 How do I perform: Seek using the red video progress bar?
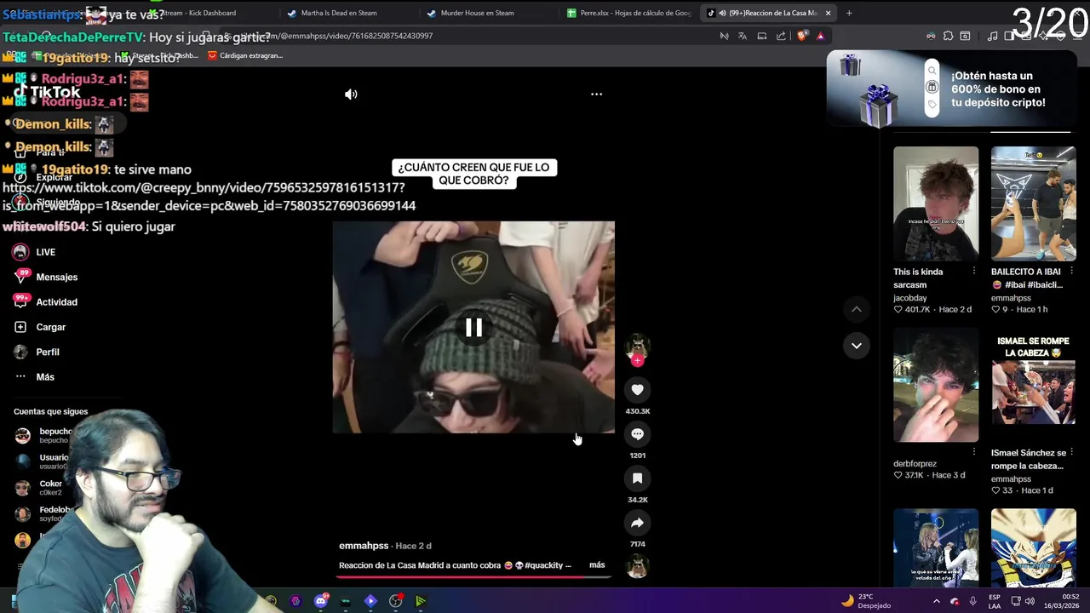(x=473, y=576)
